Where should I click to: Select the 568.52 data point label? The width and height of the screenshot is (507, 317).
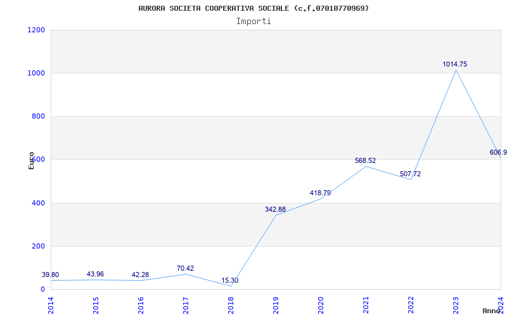click(365, 160)
